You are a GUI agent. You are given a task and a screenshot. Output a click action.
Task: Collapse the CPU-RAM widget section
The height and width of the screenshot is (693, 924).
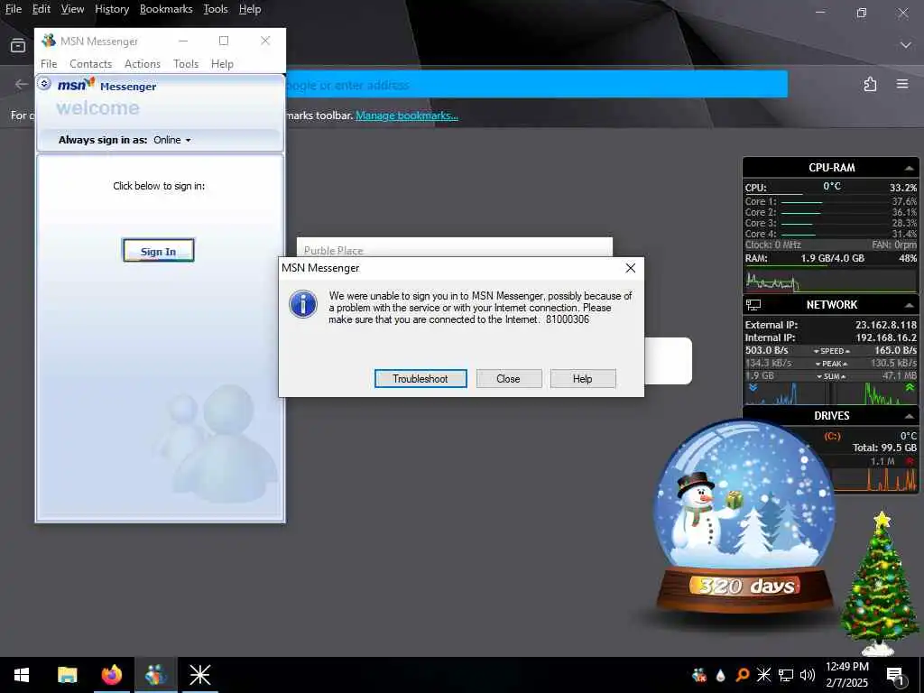[909, 169]
